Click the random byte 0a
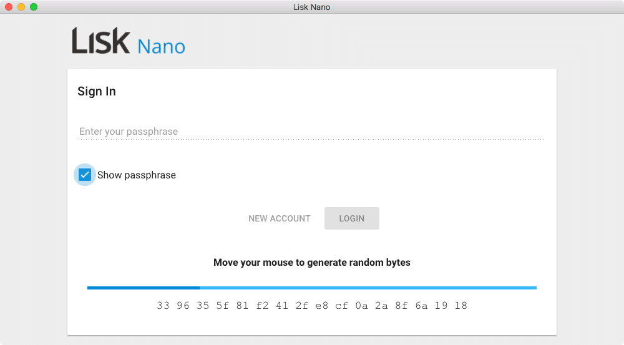The width and height of the screenshot is (624, 345). pos(361,306)
